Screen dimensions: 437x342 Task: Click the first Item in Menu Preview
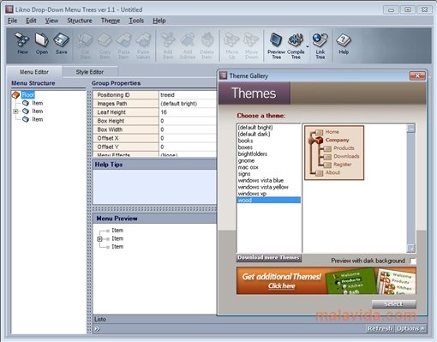pyautogui.click(x=117, y=231)
